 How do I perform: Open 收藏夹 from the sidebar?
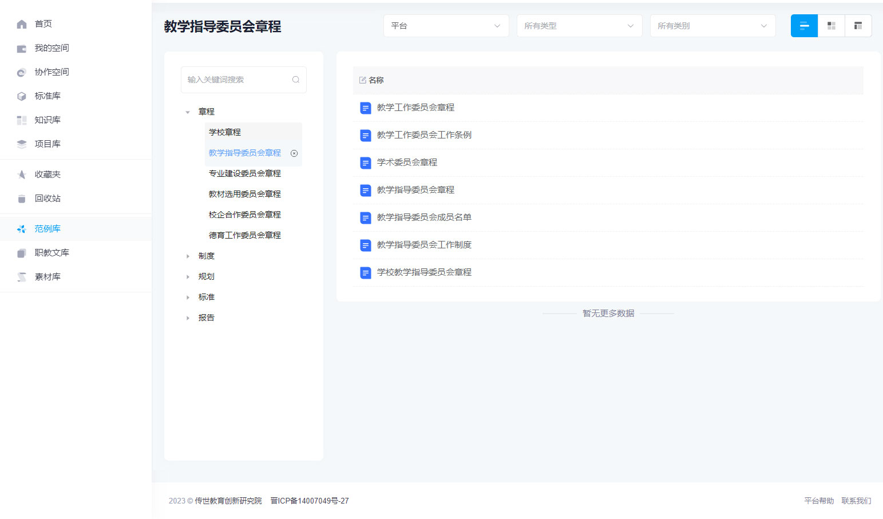pyautogui.click(x=47, y=175)
